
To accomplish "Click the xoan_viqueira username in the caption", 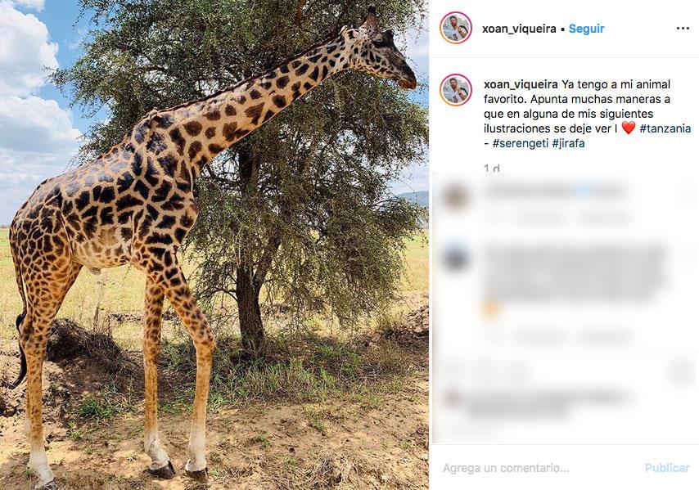I will coord(521,84).
